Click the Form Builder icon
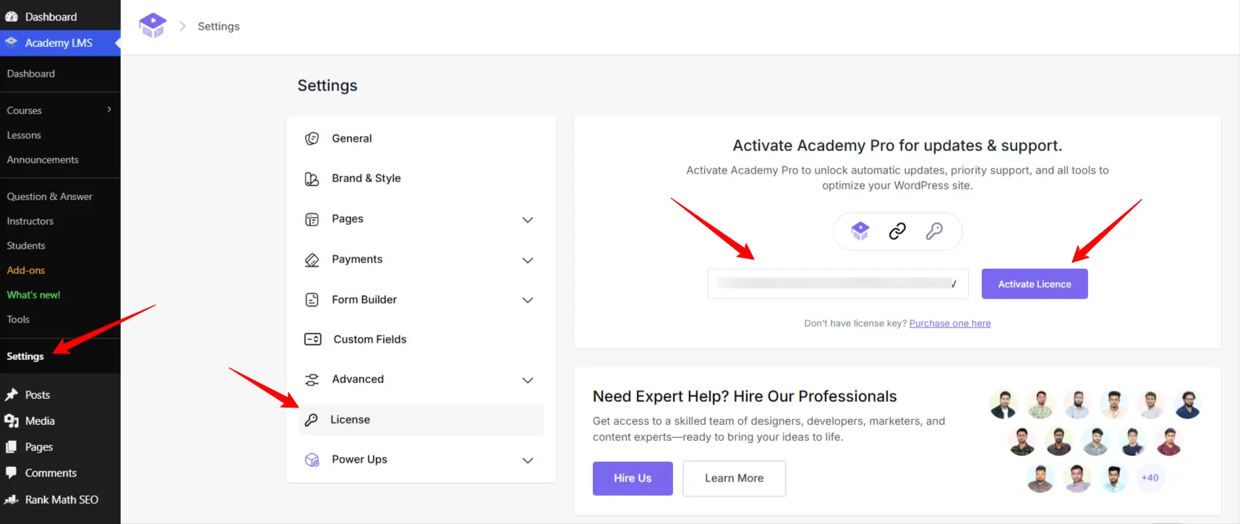Image resolution: width=1240 pixels, height=524 pixels. [x=312, y=300]
